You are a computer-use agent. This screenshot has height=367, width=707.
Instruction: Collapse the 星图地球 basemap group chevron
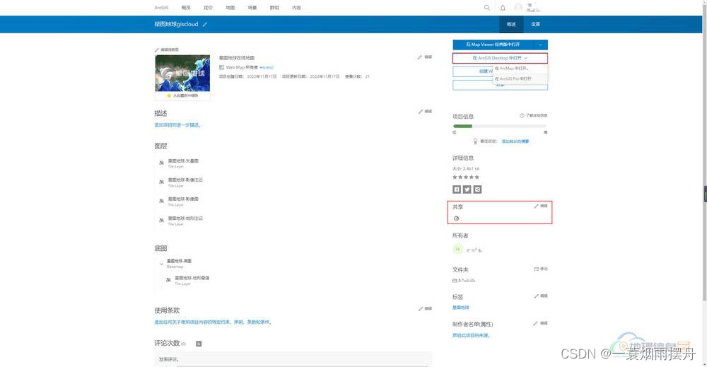coord(161,264)
